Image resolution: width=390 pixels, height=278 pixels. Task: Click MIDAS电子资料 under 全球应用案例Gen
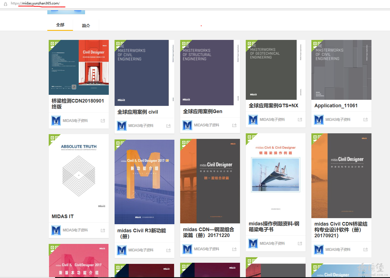point(206,125)
